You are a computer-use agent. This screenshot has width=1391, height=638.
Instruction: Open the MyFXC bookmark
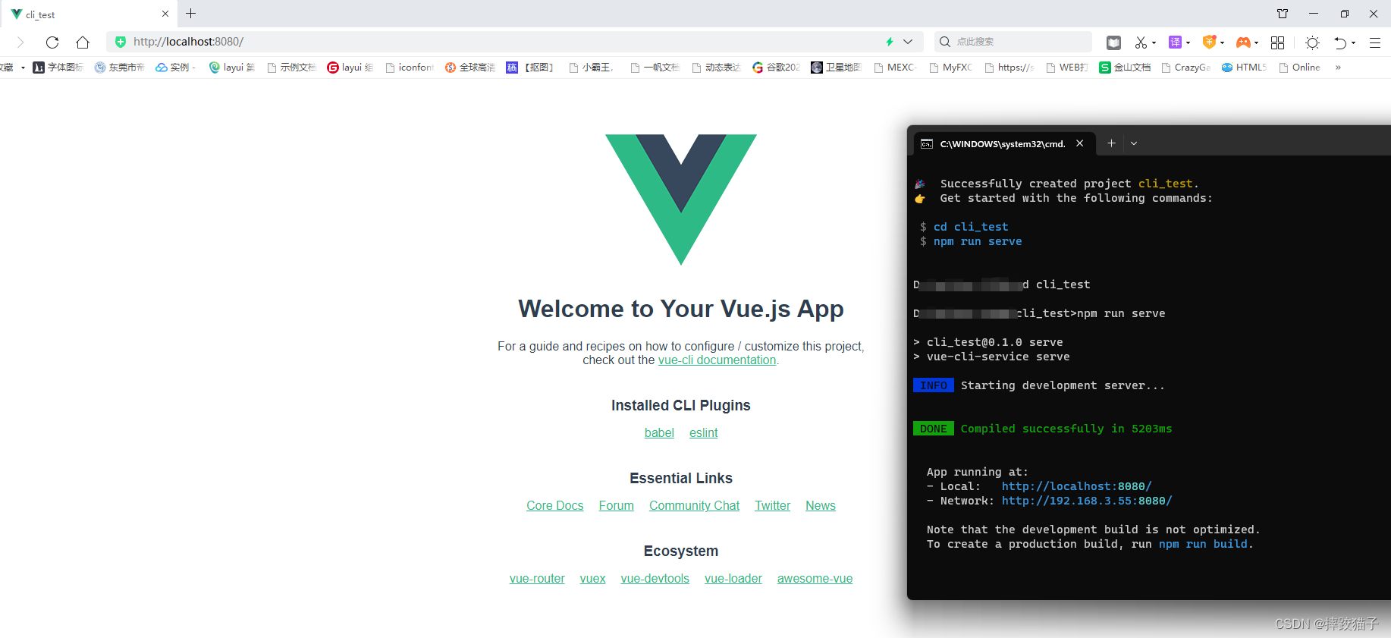click(x=951, y=68)
